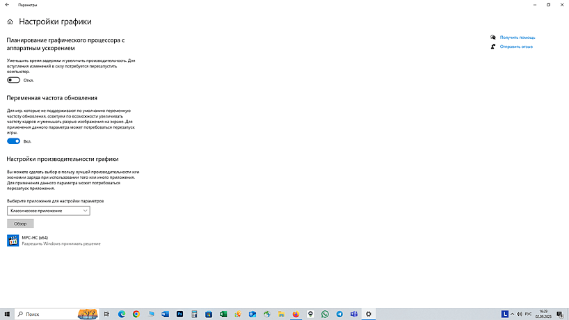569x320 pixels.
Task: Open Telegram from the taskbar
Action: (339, 314)
